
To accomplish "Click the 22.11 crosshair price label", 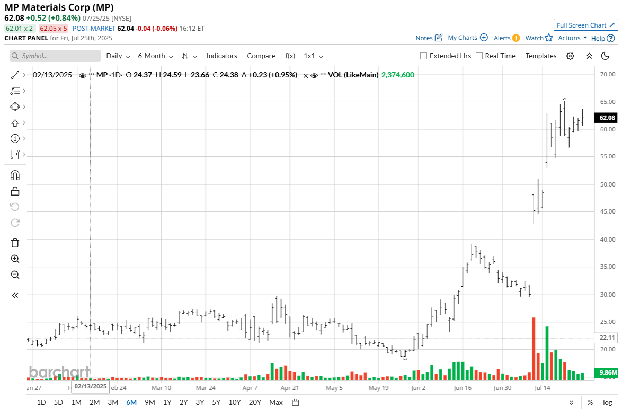I will click(607, 338).
